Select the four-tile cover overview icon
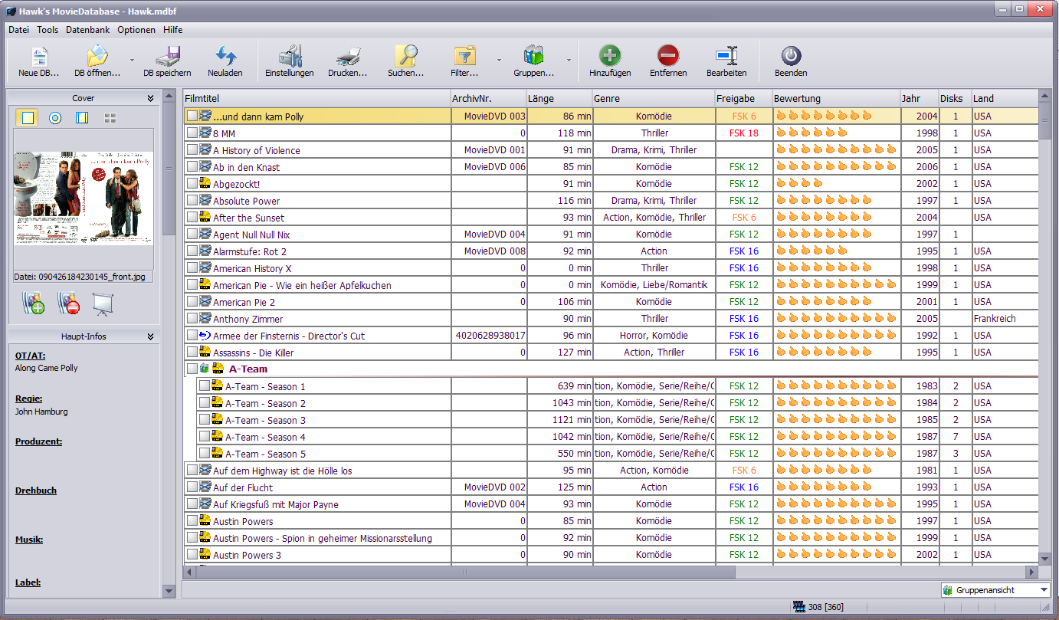1059x620 pixels. (x=110, y=118)
